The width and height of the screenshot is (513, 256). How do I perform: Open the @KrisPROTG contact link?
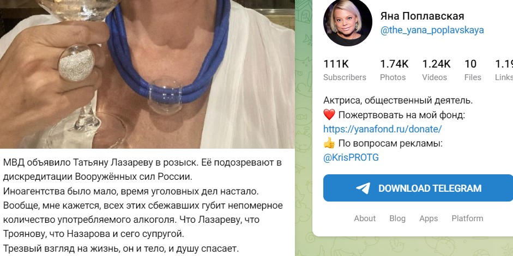click(x=351, y=157)
